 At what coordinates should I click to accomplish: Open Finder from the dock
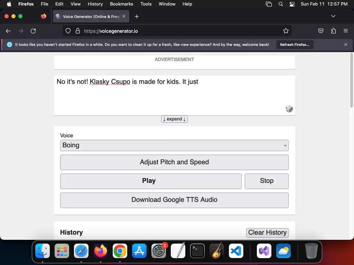[43, 251]
